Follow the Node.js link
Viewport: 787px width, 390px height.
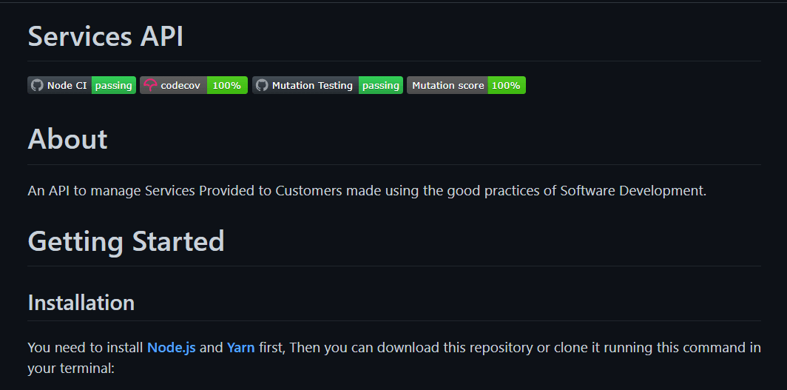(x=171, y=347)
